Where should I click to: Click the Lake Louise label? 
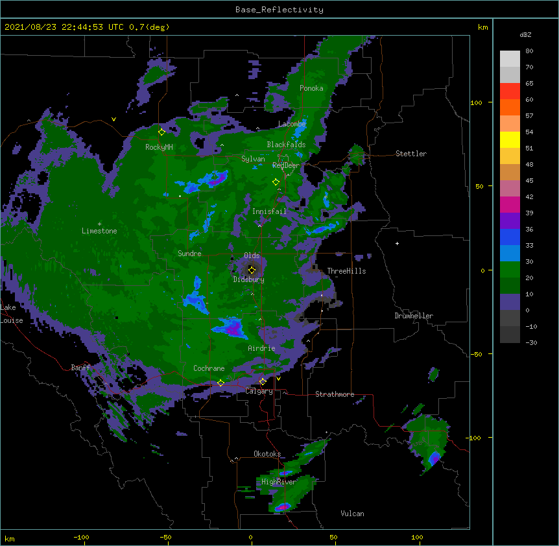pos(12,314)
